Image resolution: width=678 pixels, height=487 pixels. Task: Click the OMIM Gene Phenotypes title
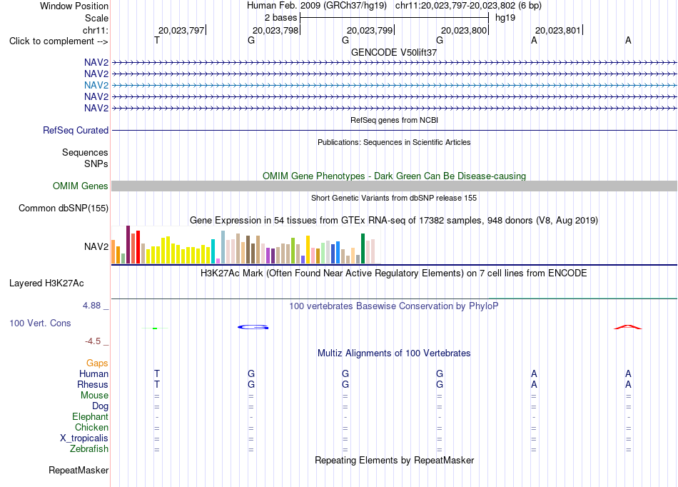click(394, 176)
